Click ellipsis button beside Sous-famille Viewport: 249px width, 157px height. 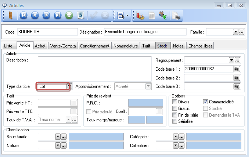click(x=64, y=137)
